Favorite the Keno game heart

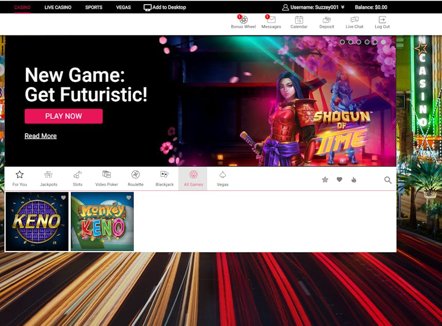pos(63,197)
